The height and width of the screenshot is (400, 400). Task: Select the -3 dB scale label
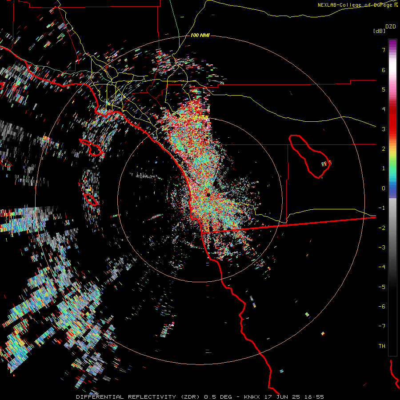pos(382,247)
